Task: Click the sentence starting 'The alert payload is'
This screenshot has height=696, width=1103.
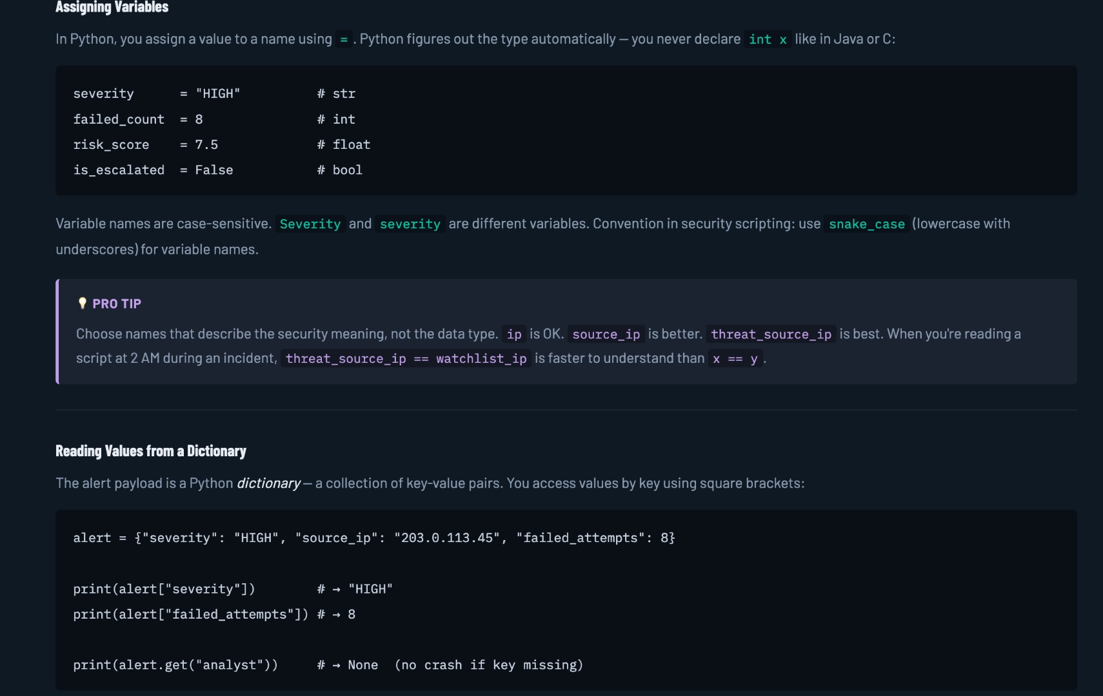Action: point(430,483)
